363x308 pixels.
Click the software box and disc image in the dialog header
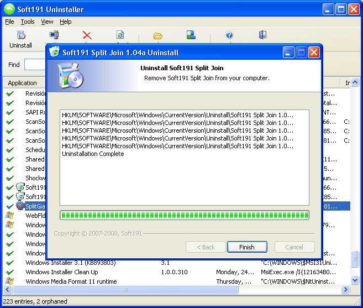tap(70, 76)
